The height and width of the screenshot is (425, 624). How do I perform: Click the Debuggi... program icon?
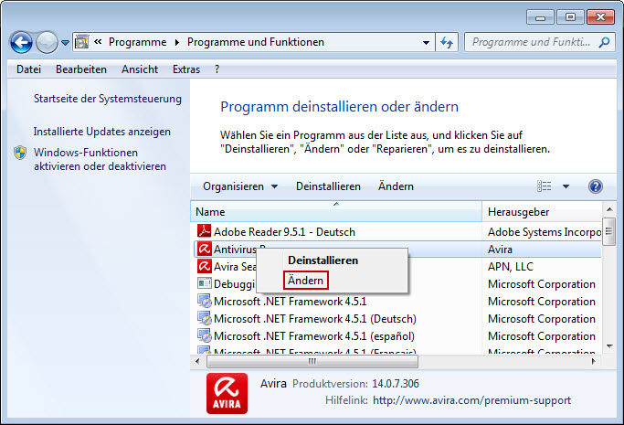coord(205,283)
